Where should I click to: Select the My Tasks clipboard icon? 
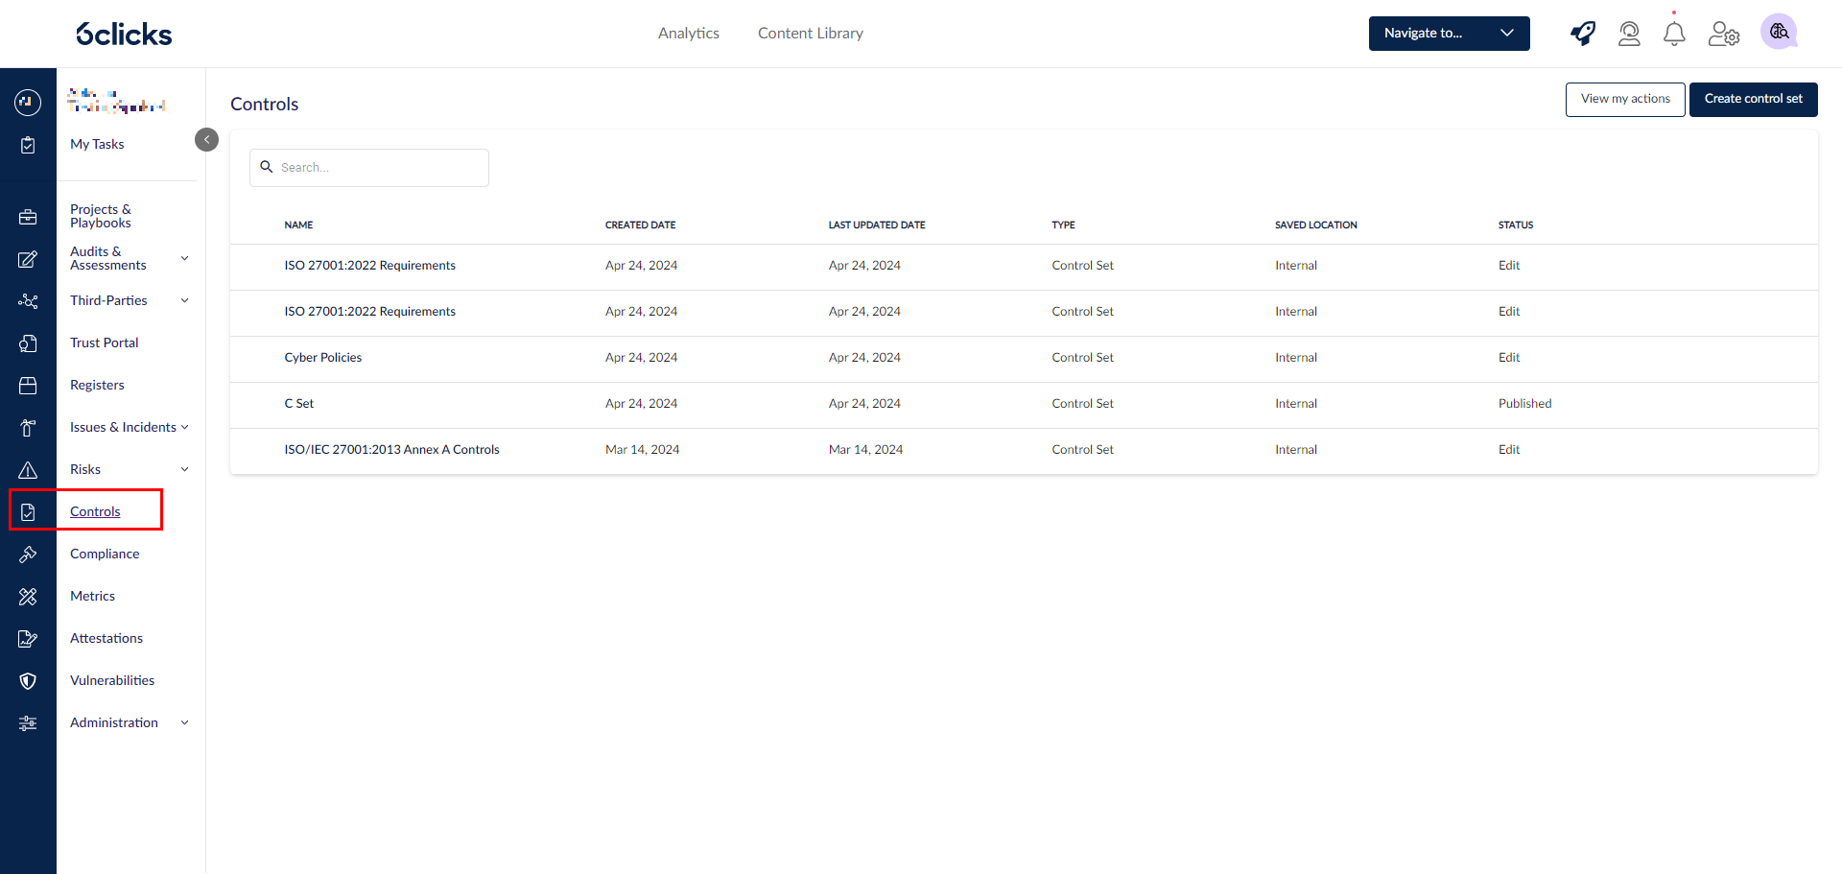(x=28, y=145)
